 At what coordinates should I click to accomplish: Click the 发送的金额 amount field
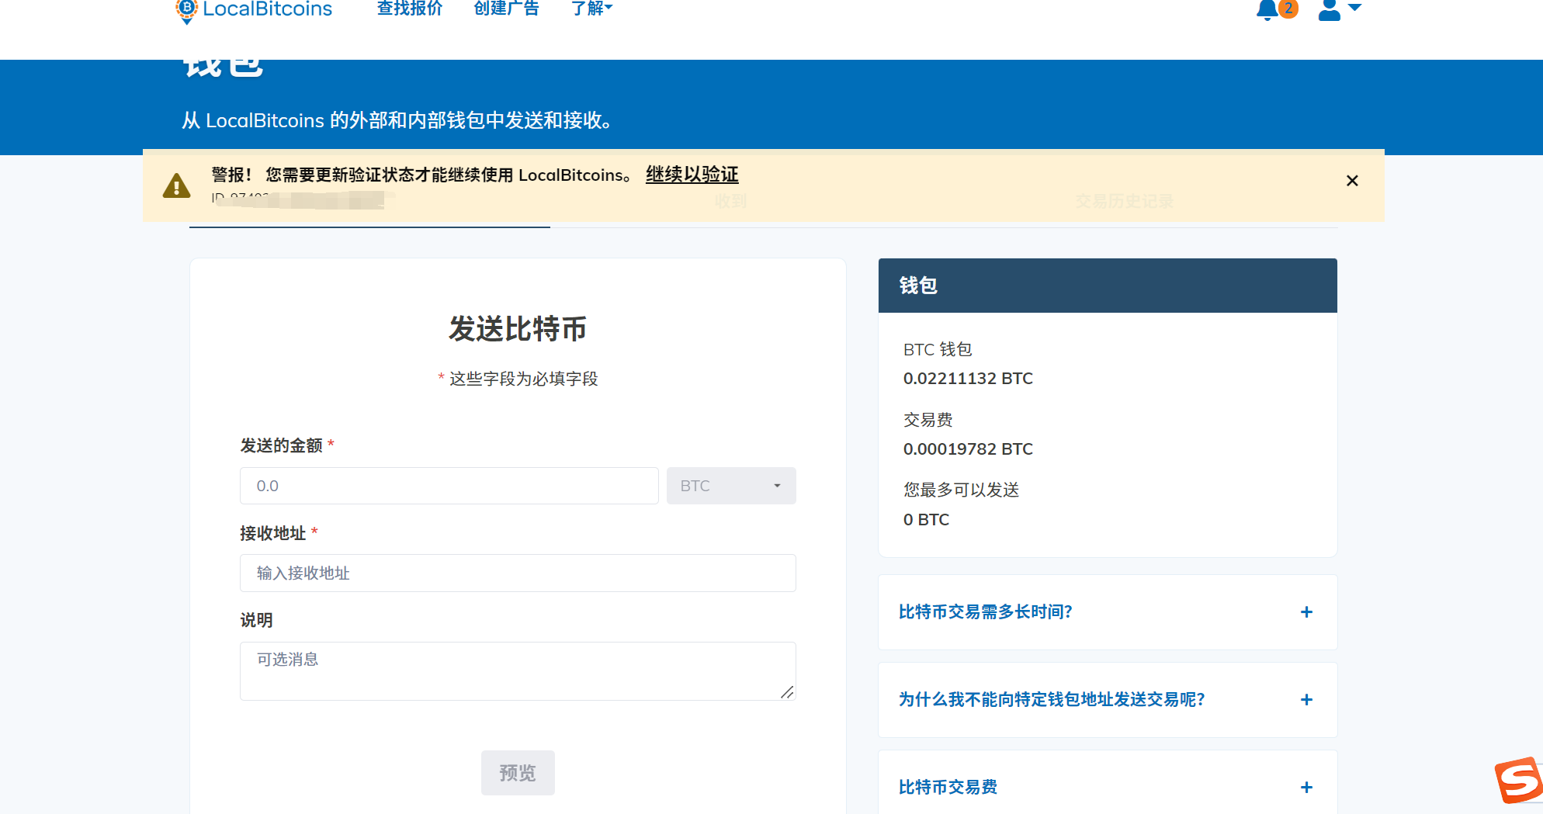point(449,486)
